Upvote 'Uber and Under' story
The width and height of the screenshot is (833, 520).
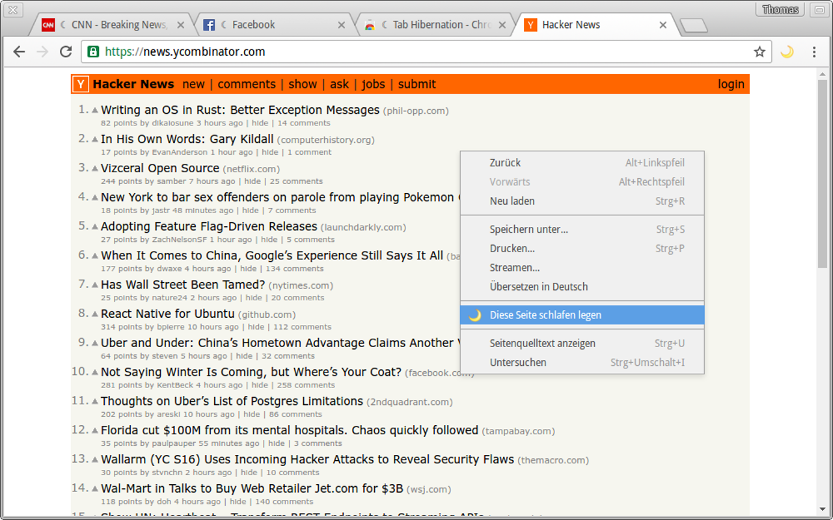(95, 344)
